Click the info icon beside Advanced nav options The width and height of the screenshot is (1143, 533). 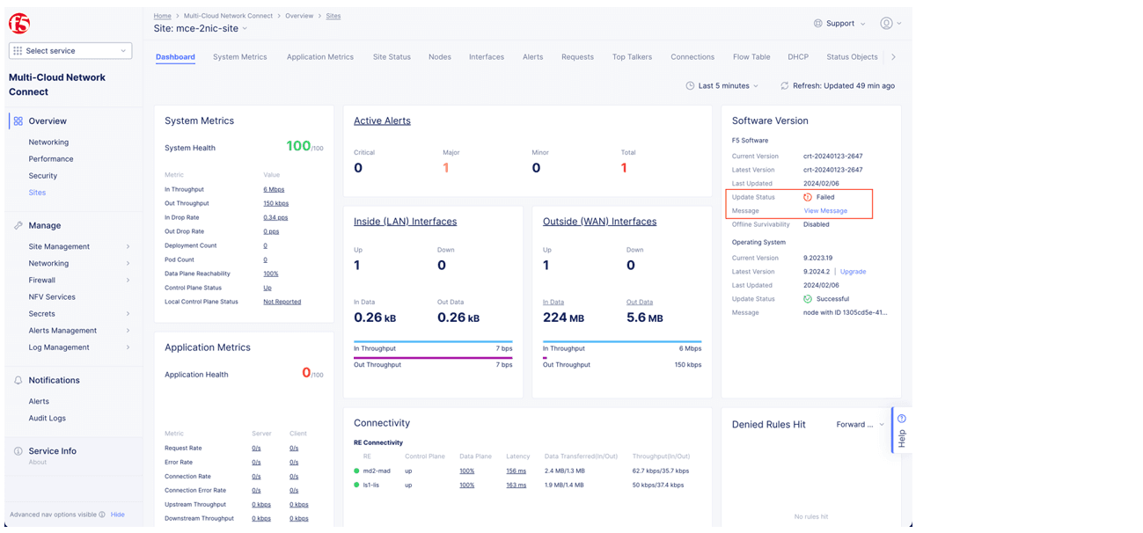102,515
